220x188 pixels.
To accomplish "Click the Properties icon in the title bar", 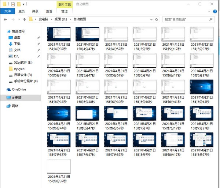I will coord(13,4).
